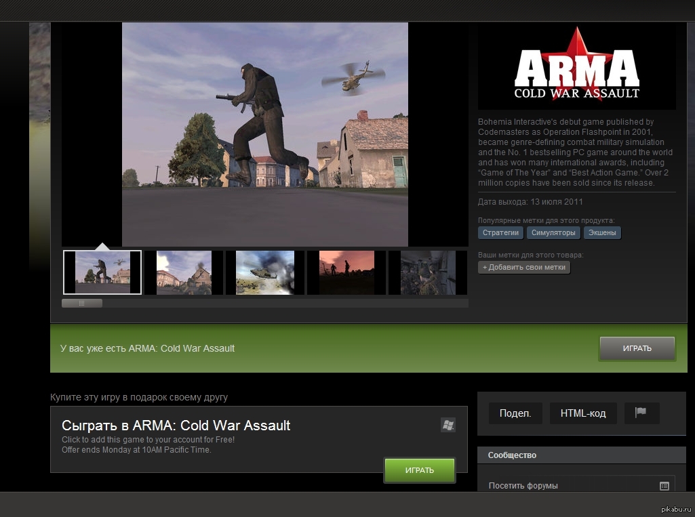The width and height of the screenshot is (695, 517).
Task: Open the fifth partially visible thumbnail
Action: click(427, 272)
